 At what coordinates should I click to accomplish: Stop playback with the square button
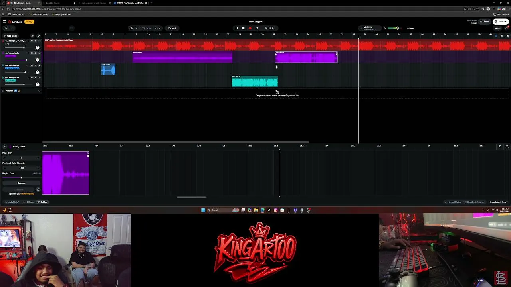pos(243,28)
